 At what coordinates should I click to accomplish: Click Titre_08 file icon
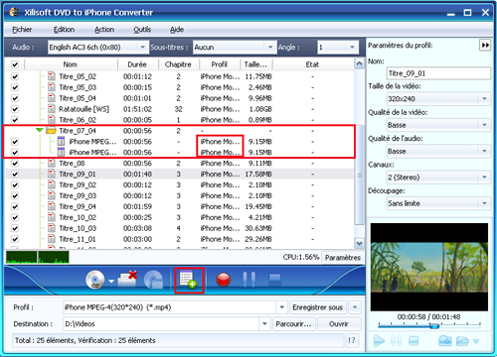click(x=52, y=163)
